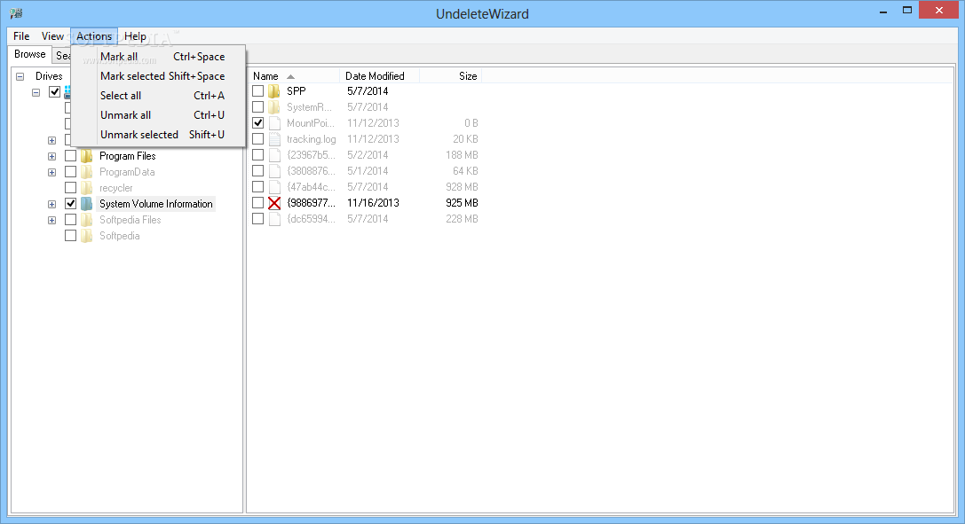Switch to the Browse tab
This screenshot has width=965, height=524.
pyautogui.click(x=30, y=54)
